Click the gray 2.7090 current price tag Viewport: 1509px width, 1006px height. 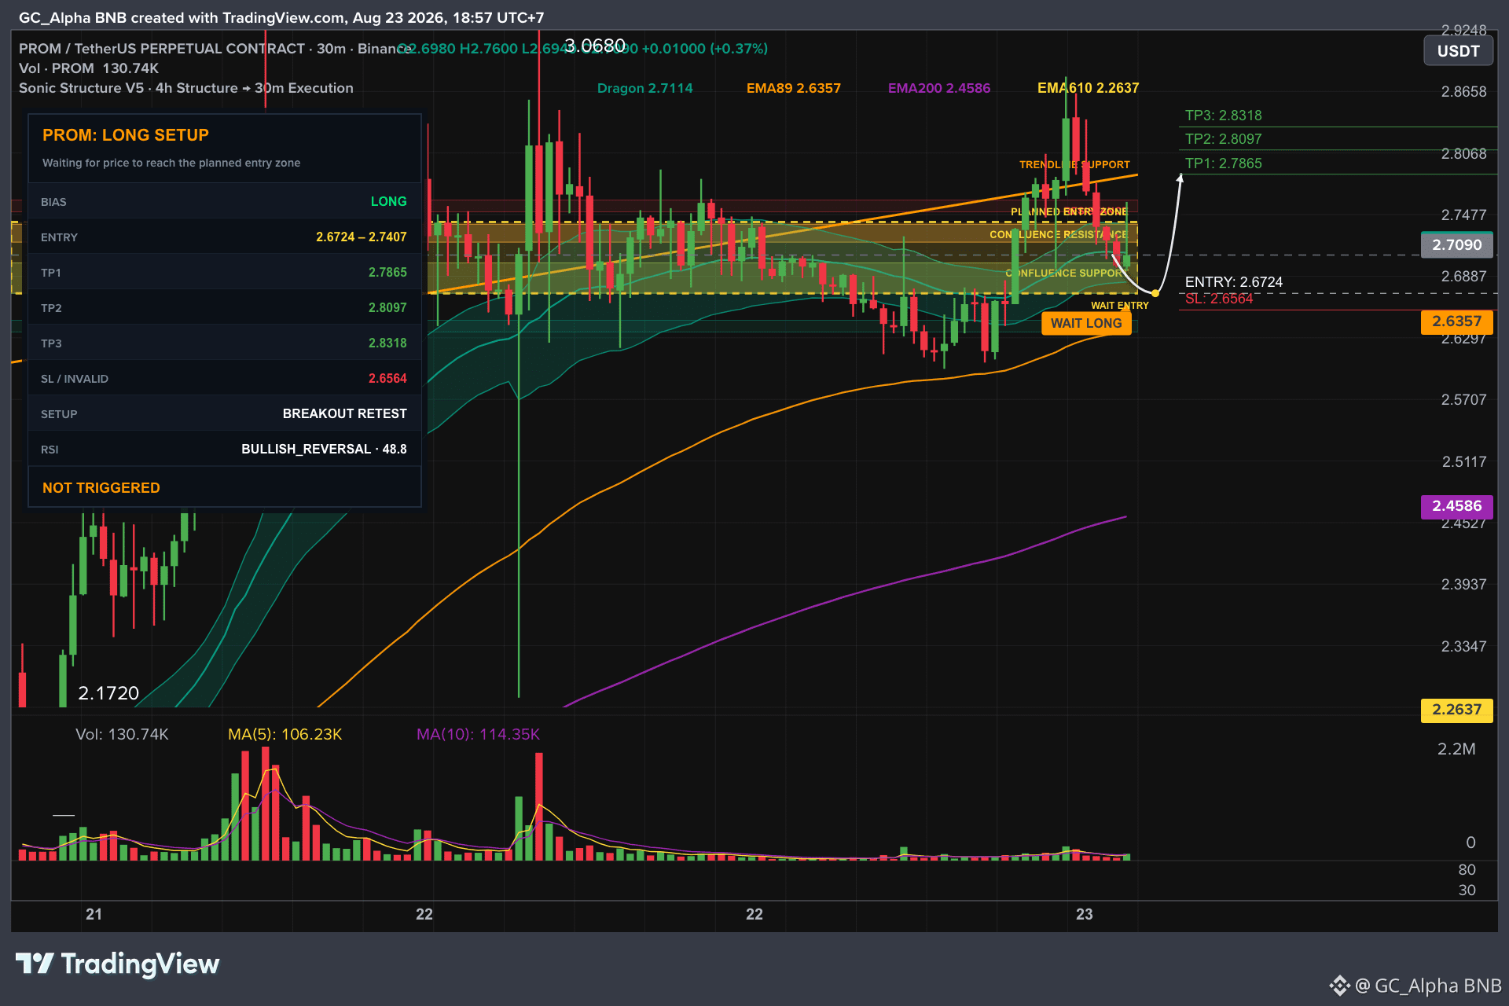pos(1456,245)
